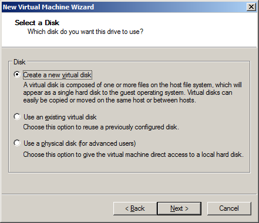Click the "Select a Disk" heading
Image resolution: width=259 pixels, height=223 pixels.
coord(37,23)
